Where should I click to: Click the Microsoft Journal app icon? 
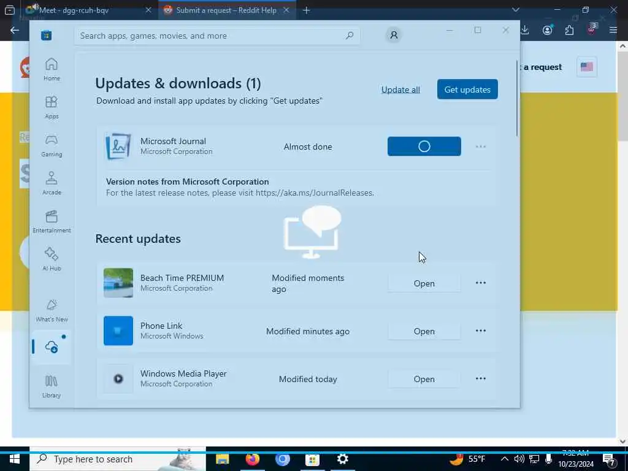118,146
